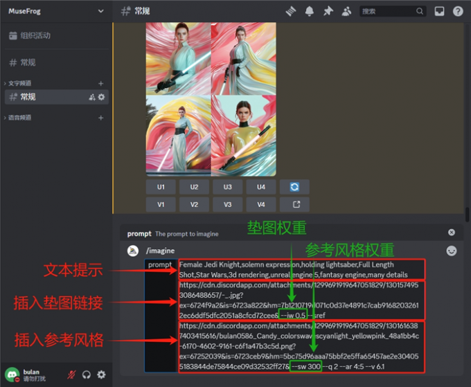
Task: Collapse the 语音频道 category
Action: [18, 118]
